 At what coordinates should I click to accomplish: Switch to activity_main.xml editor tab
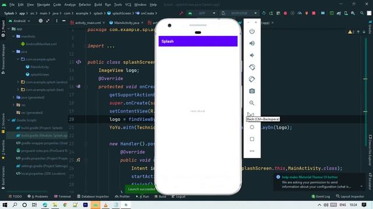tap(87, 23)
